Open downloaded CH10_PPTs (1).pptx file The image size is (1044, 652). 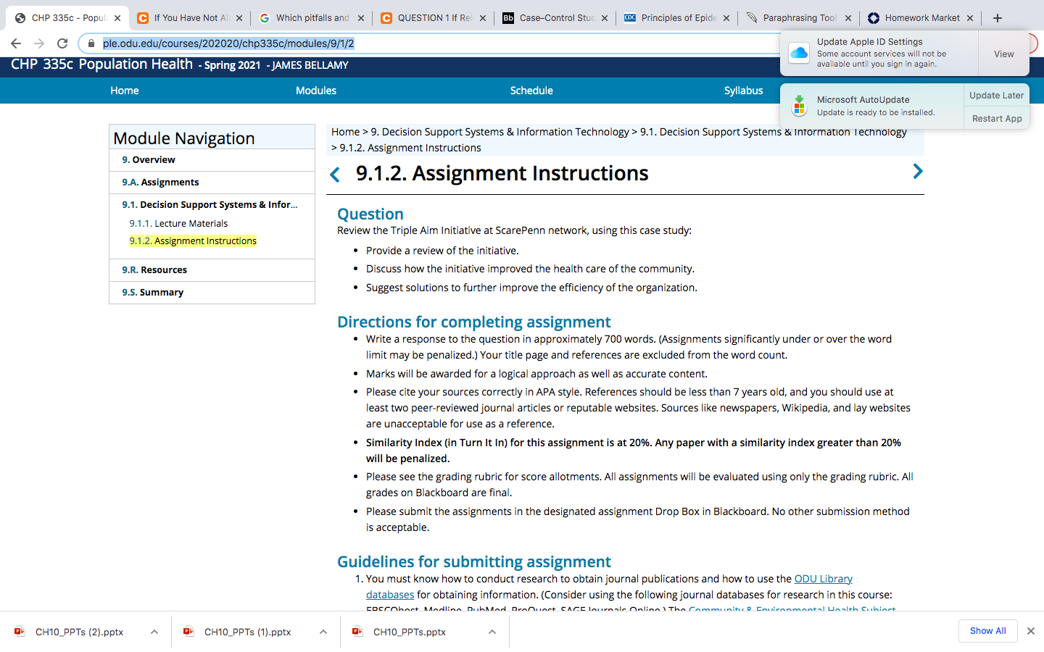coord(248,632)
